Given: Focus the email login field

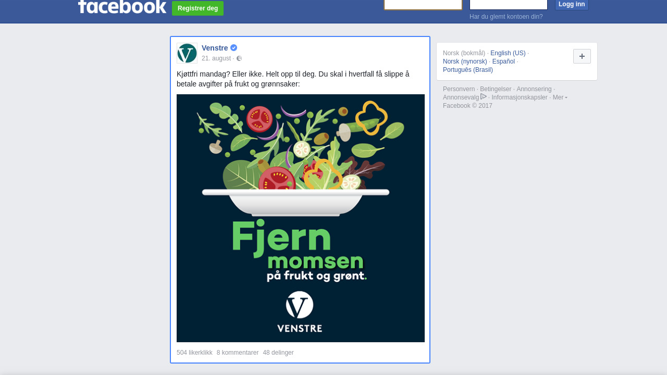Looking at the screenshot, I should tap(423, 5).
